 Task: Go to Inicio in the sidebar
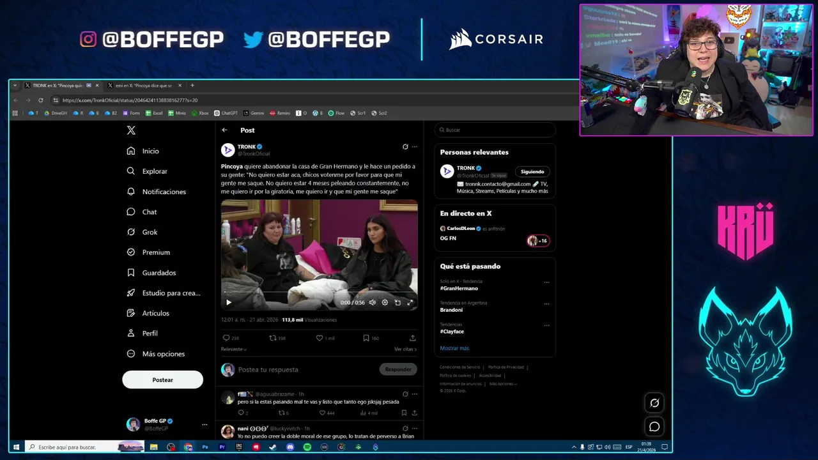pyautogui.click(x=143, y=151)
